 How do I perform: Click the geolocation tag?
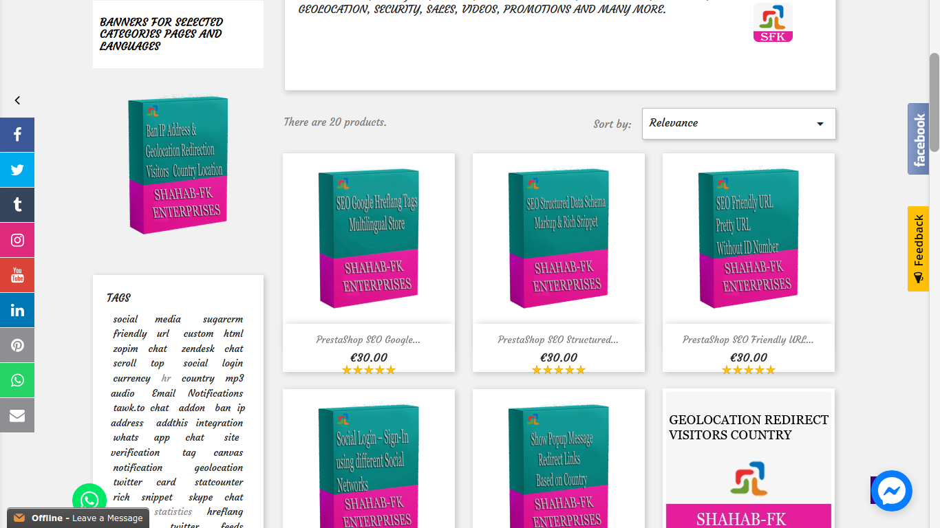219,467
